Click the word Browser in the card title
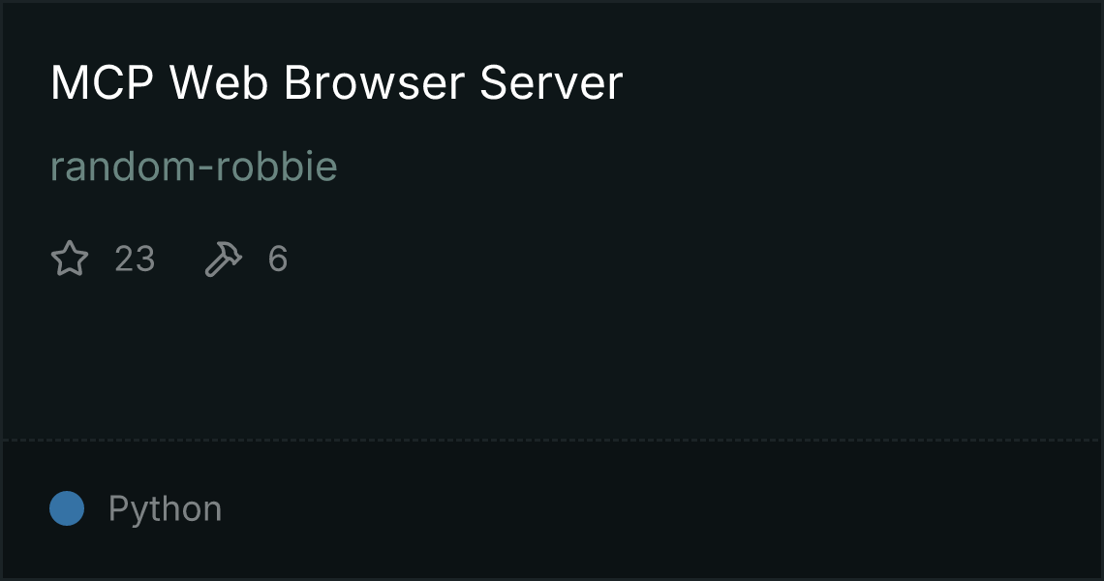This screenshot has height=581, width=1104. coord(374,82)
